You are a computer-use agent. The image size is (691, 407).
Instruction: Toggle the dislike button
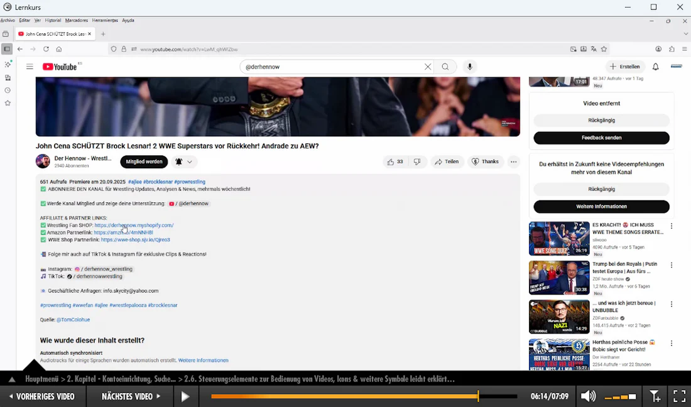click(416, 161)
